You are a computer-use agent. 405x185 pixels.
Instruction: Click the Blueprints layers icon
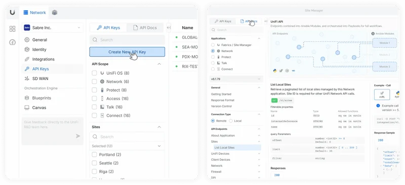click(27, 98)
